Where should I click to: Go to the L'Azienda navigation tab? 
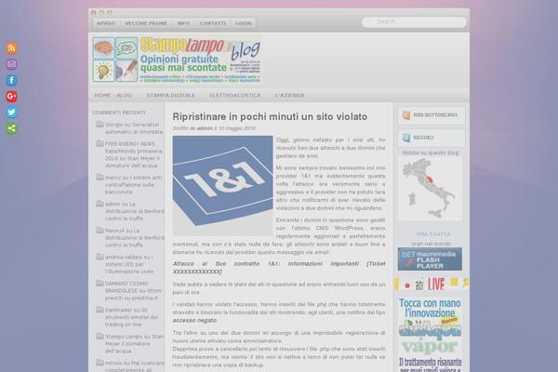click(x=289, y=95)
